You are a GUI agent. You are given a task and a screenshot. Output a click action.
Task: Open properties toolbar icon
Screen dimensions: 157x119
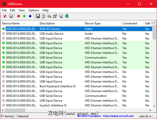[x=55, y=16]
